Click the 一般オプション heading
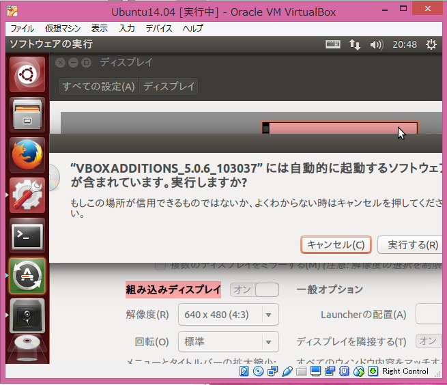Screen dimensions: 447x385 tap(330, 289)
